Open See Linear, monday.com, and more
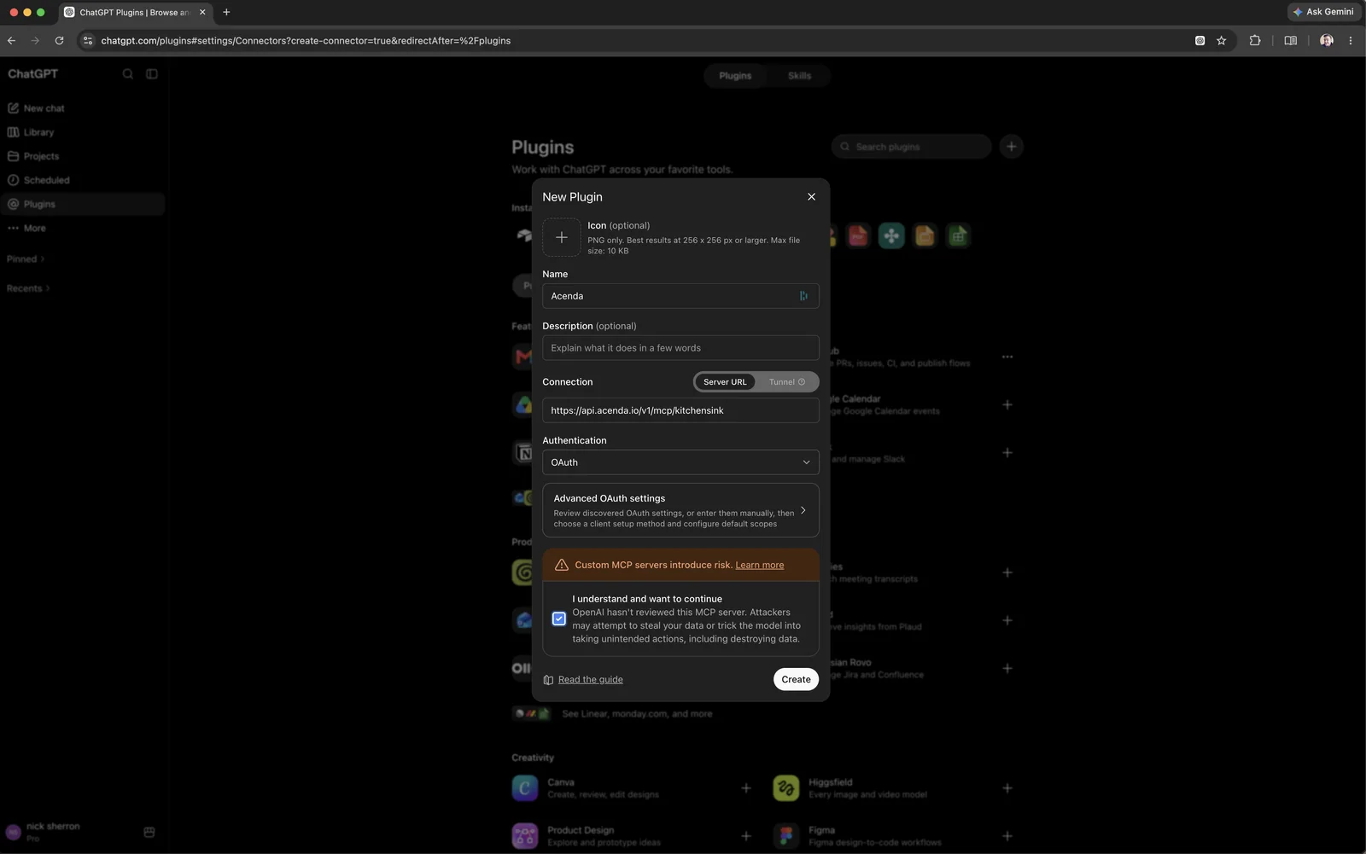Screen dimensions: 1366x854 [637, 714]
